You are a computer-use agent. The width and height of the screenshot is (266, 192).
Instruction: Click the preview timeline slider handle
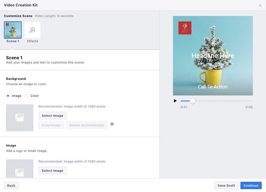tap(192, 101)
